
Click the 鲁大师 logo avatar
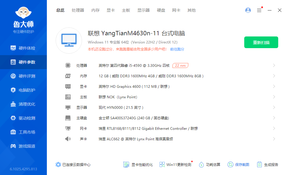click(x=23, y=13)
